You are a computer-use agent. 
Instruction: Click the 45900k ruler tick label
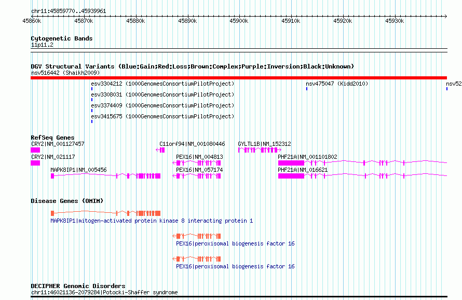(x=239, y=21)
